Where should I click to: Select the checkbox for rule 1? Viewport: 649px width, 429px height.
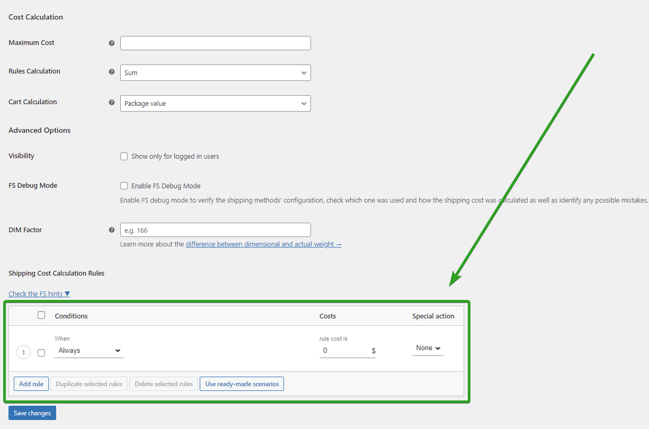click(x=41, y=353)
